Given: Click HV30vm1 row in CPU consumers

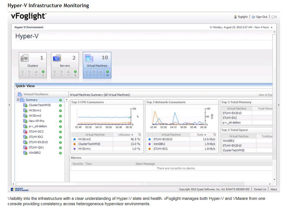Looking at the screenshot, I should pyautogui.click(x=106, y=149).
